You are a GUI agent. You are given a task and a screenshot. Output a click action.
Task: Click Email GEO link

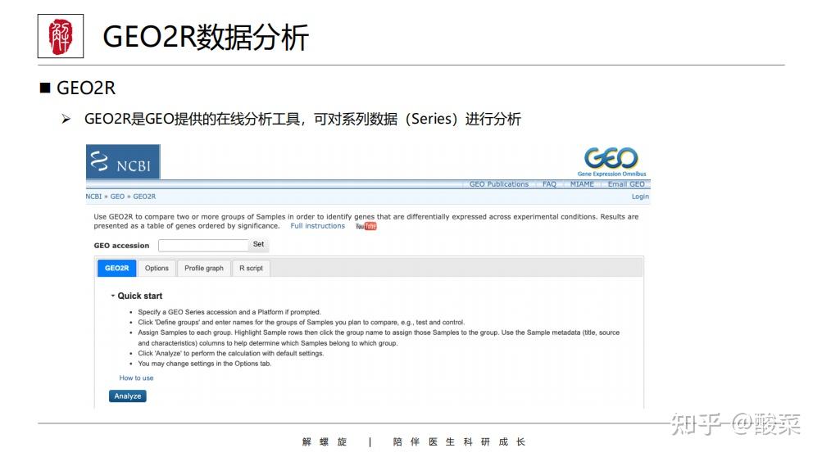[x=626, y=184]
